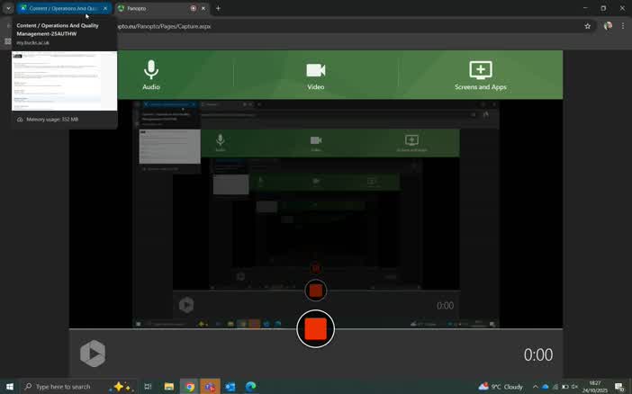The height and width of the screenshot is (394, 632).
Task: Open File Explorer from the taskbar
Action: coord(169,387)
